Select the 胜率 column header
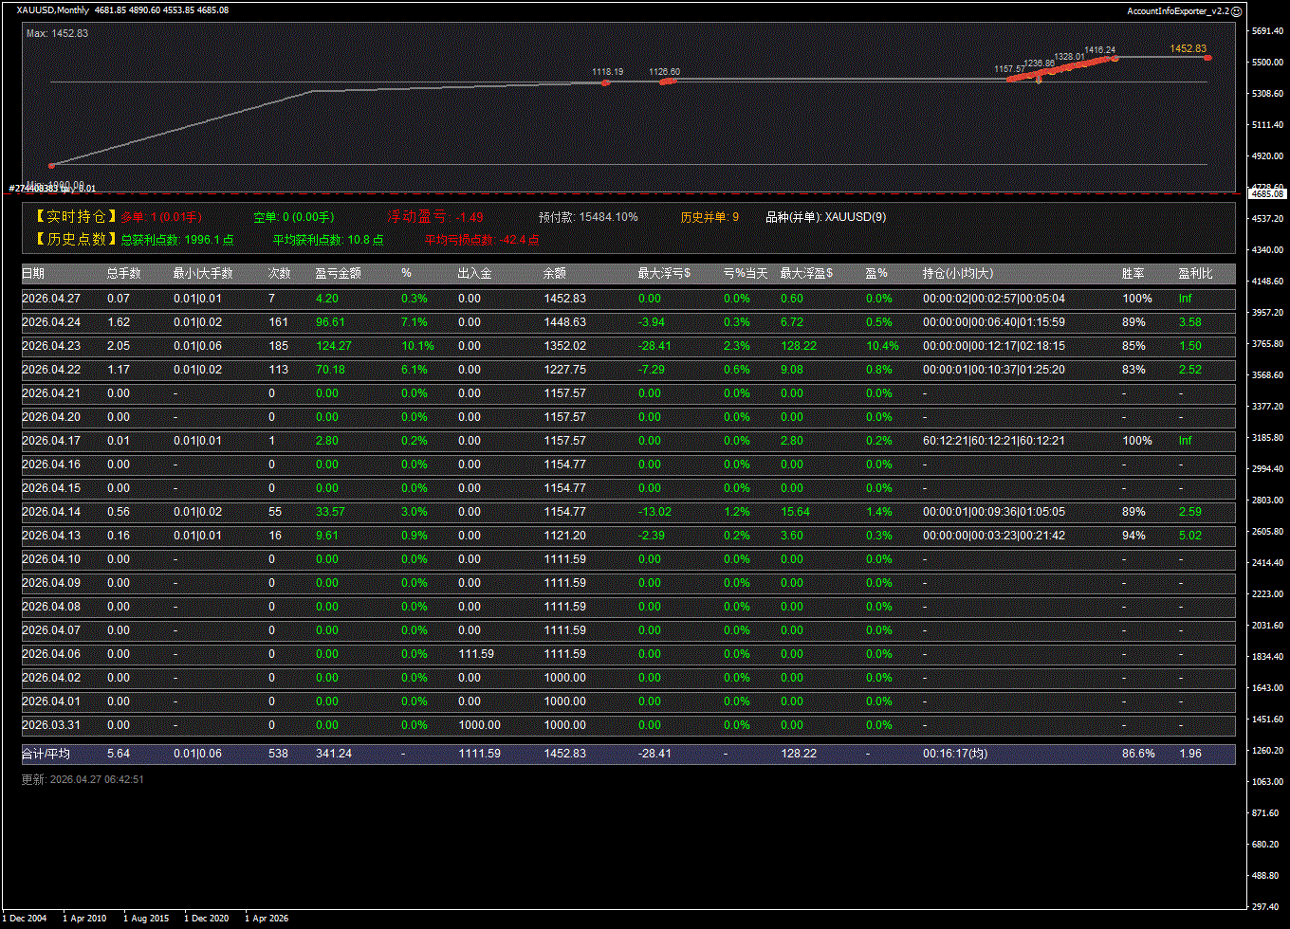 click(1133, 274)
